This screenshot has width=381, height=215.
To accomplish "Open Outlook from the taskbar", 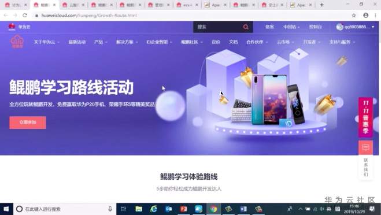I will point(169,209).
